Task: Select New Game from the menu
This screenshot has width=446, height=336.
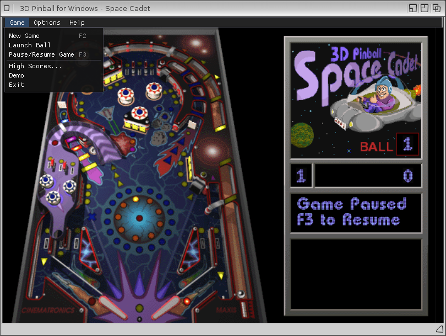Action: pos(24,36)
